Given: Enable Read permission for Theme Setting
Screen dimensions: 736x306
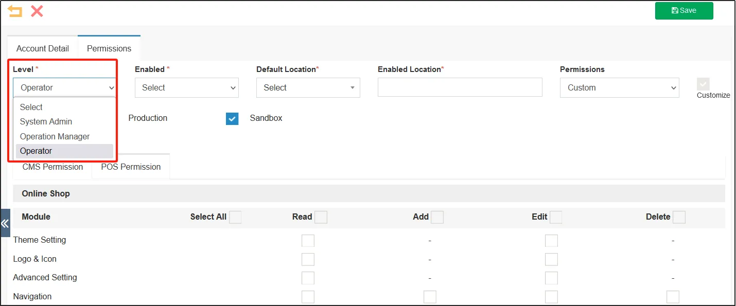Looking at the screenshot, I should [x=308, y=240].
